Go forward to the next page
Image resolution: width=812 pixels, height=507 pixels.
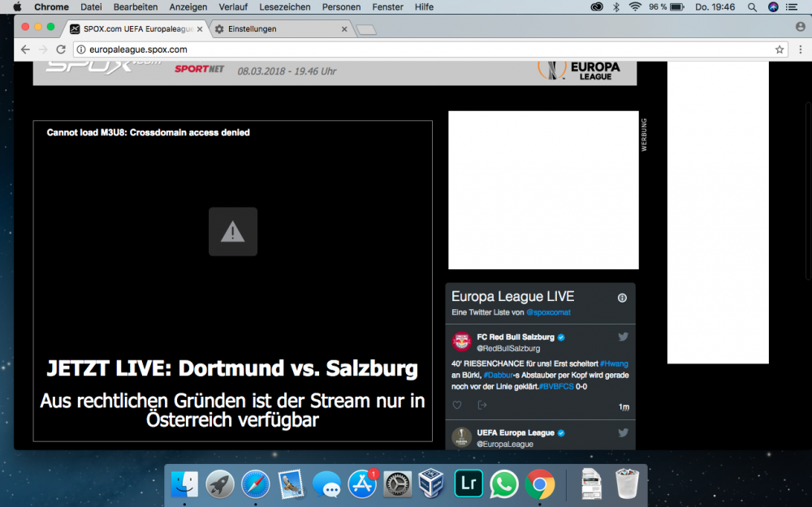(x=43, y=49)
